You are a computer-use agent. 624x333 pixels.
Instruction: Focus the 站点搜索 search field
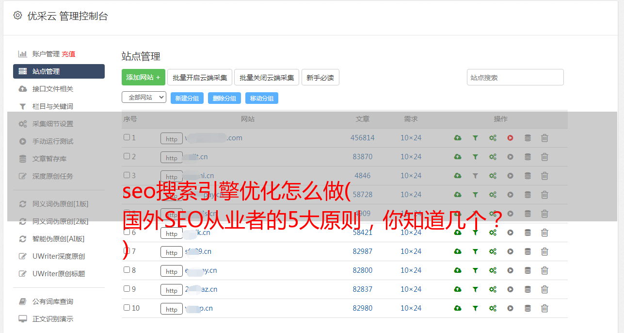coord(515,77)
